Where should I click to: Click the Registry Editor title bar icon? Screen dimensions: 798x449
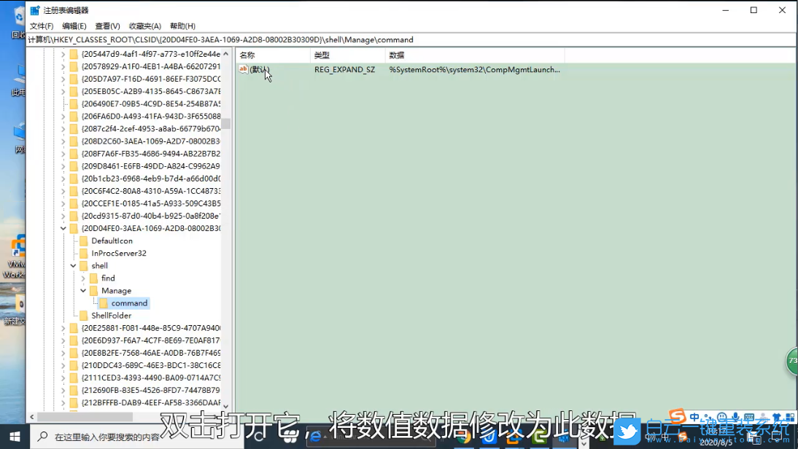[x=34, y=10]
